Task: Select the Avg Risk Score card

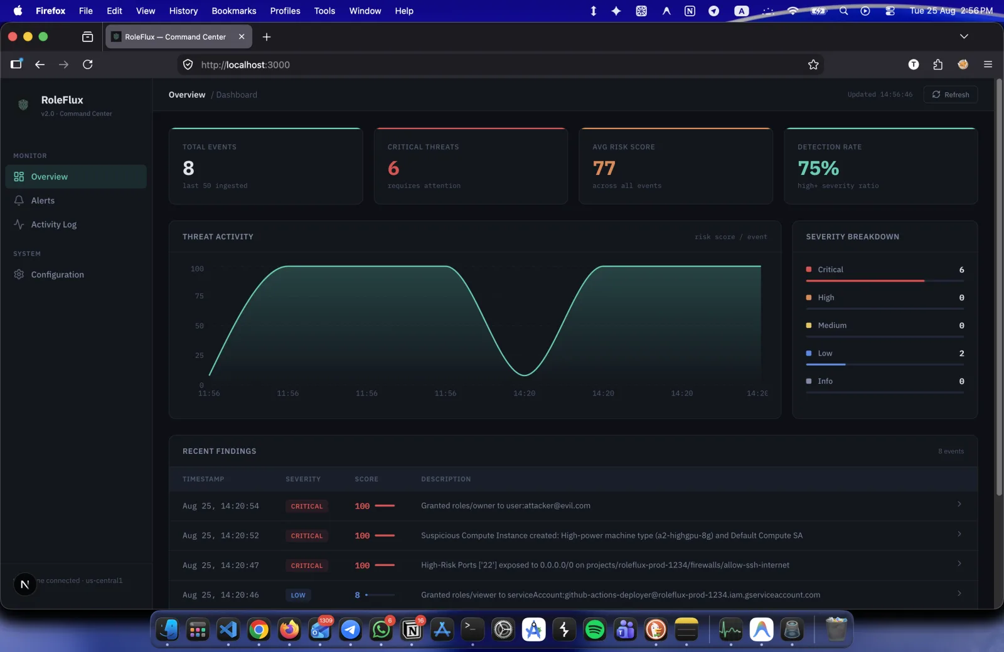Action: pyautogui.click(x=676, y=166)
